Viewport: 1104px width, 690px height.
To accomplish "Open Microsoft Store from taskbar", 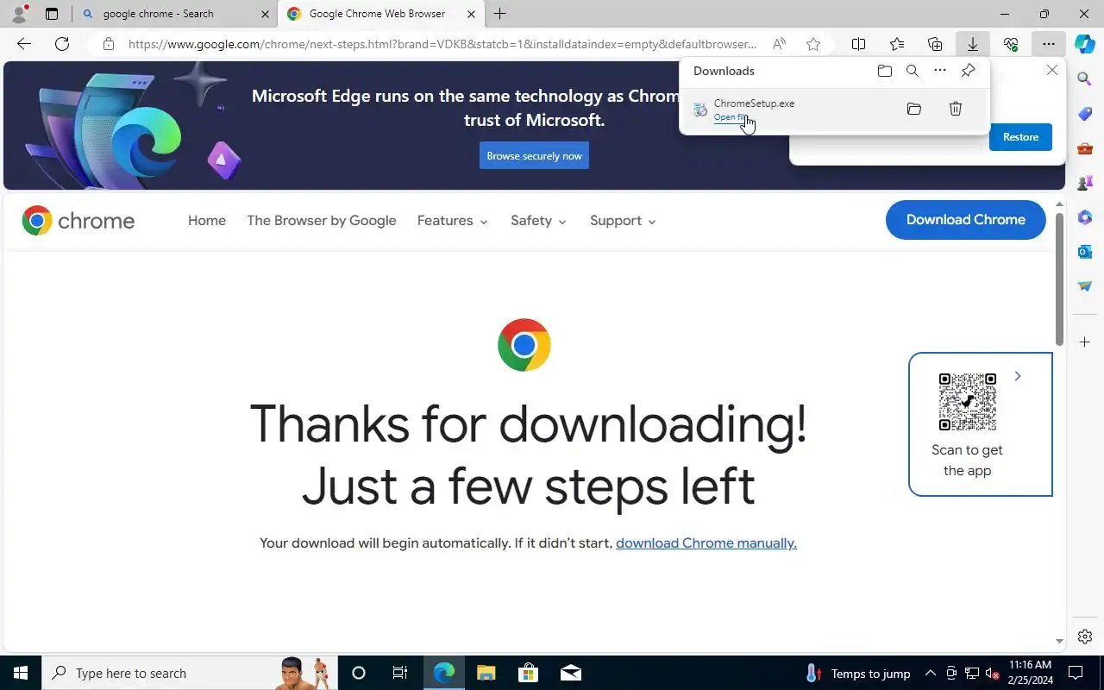I will point(528,673).
